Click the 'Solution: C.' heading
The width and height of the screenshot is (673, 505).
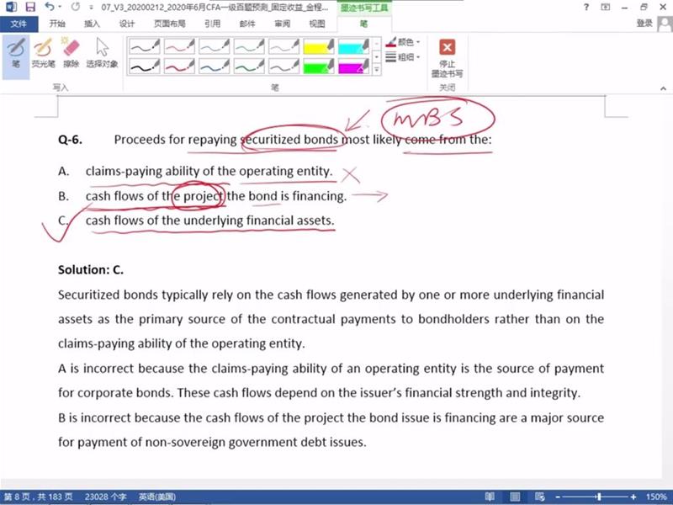91,269
